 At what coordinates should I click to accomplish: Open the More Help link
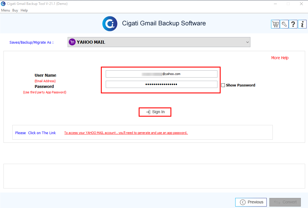point(280,58)
